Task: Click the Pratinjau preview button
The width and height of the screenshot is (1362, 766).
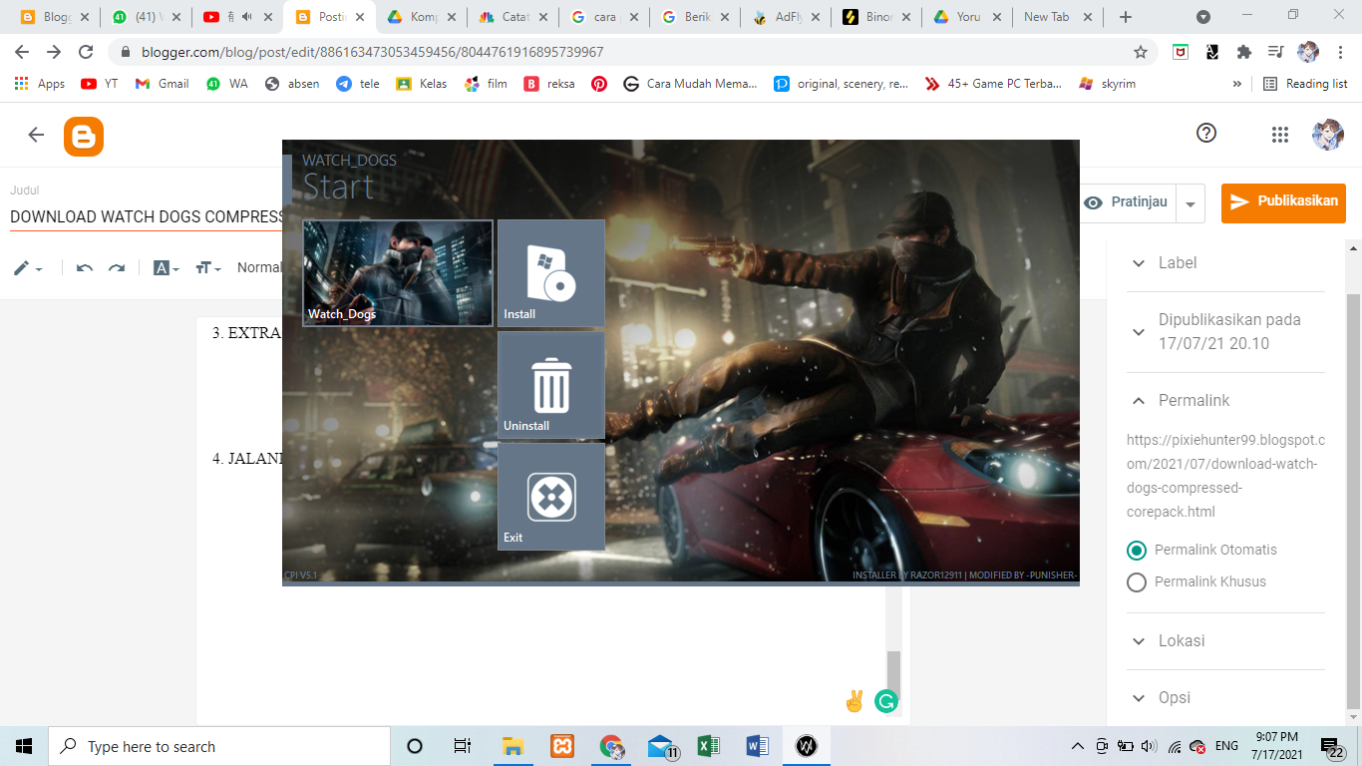Action: coord(1128,202)
